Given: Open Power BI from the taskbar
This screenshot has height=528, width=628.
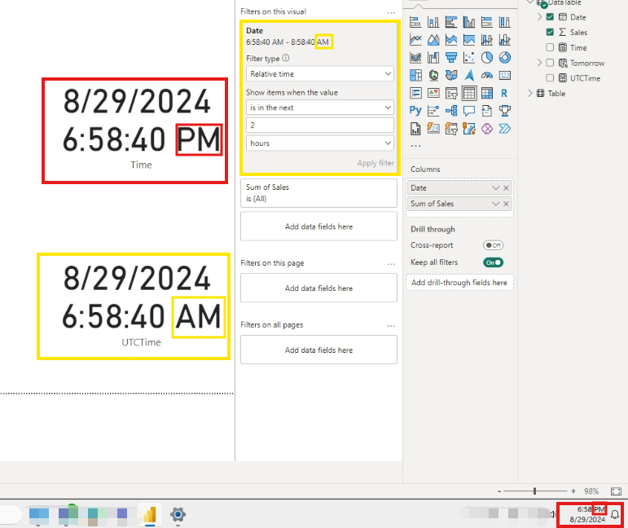Looking at the screenshot, I should (x=150, y=514).
